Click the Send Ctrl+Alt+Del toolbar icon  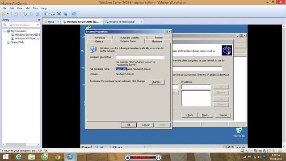click(x=16, y=14)
